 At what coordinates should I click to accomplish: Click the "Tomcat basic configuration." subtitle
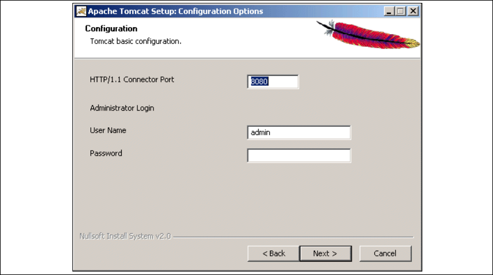[x=136, y=42]
